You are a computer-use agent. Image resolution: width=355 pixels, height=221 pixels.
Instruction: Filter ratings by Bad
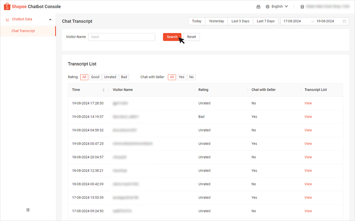coord(124,77)
